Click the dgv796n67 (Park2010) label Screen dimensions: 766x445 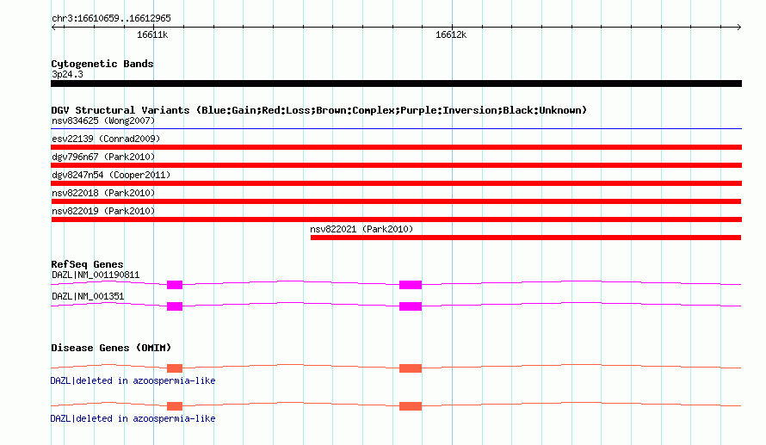[103, 157]
